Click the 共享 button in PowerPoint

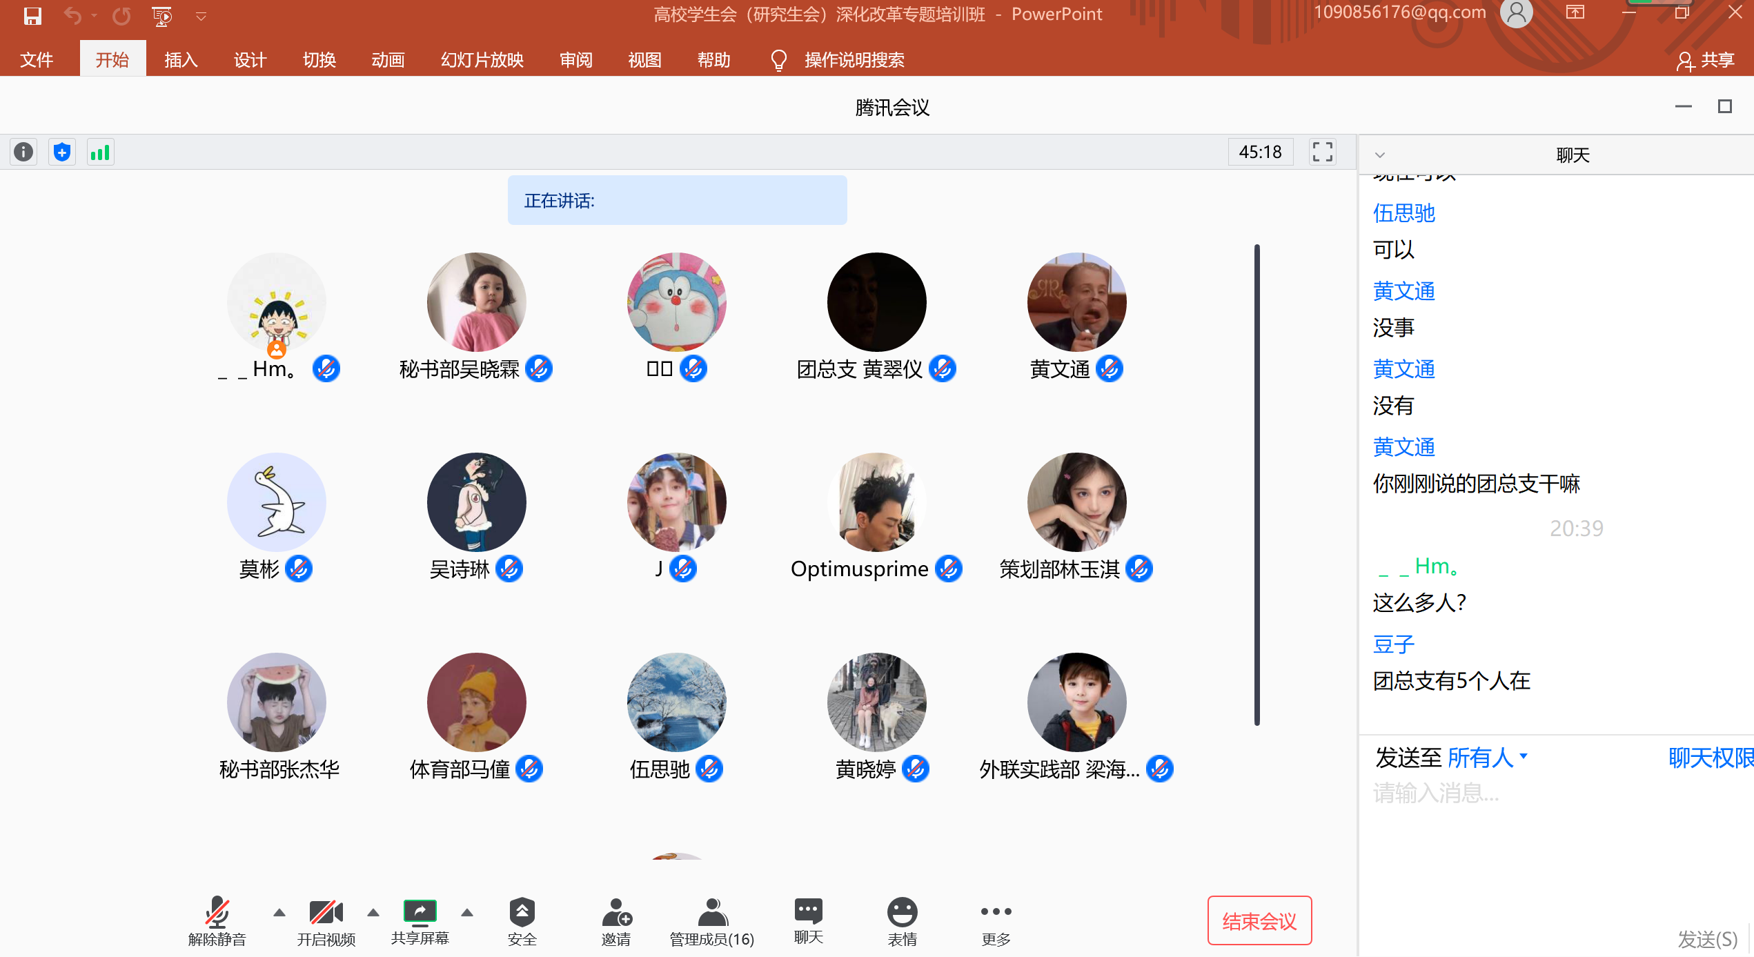point(1706,60)
